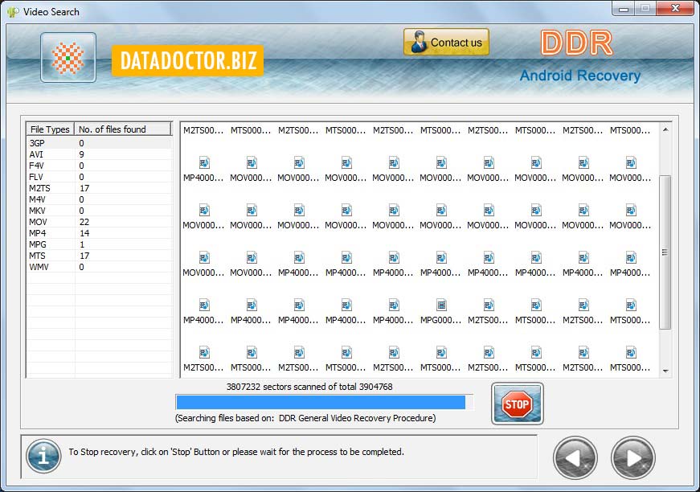700x492 pixels.
Task: Go to the previous step with back arrow
Action: tap(575, 457)
